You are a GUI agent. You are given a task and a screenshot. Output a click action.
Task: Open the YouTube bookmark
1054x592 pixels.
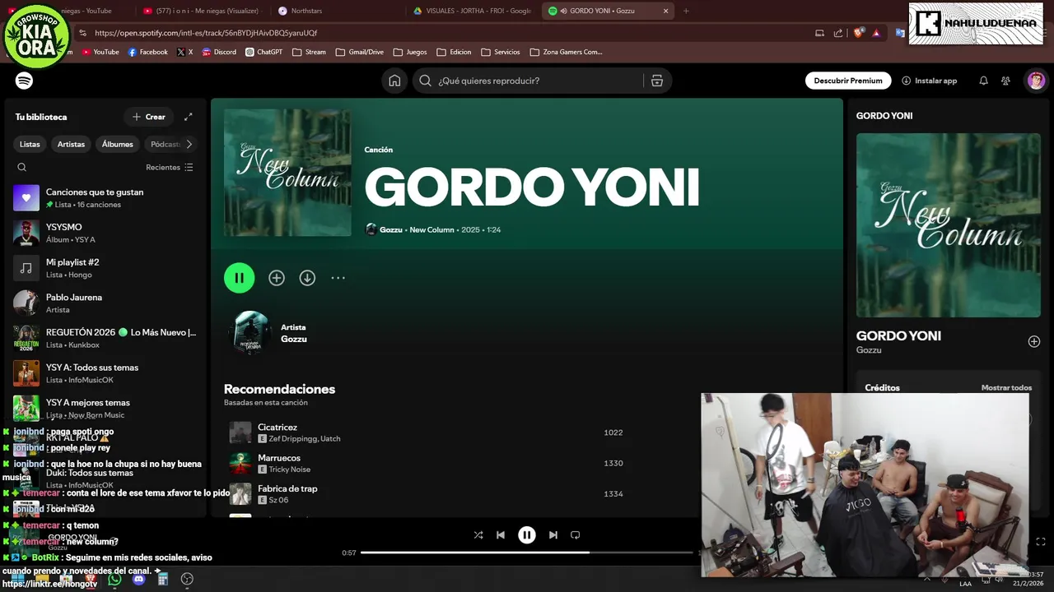[100, 52]
